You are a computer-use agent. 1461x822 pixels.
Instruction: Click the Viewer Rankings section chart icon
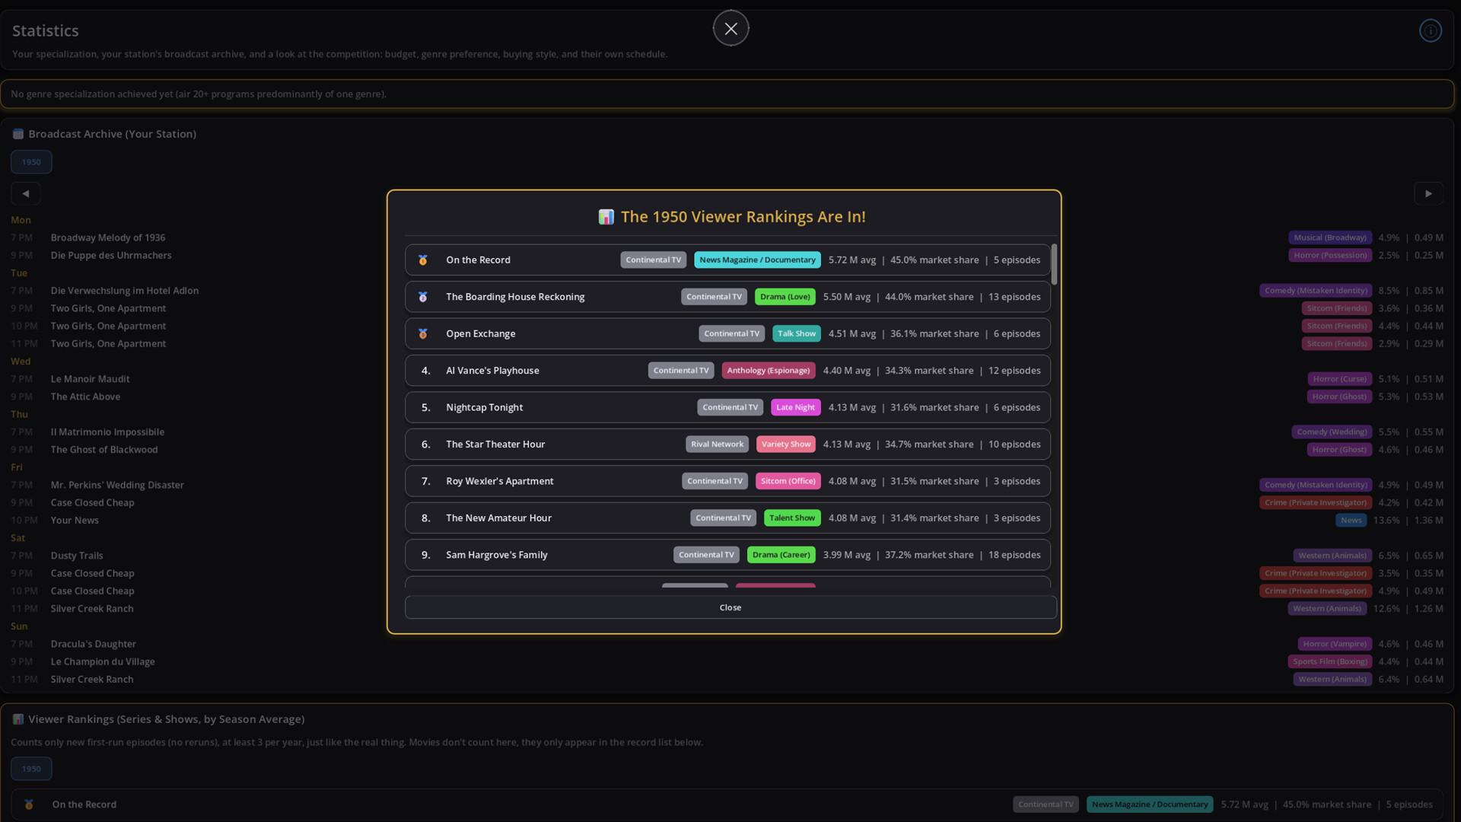pos(18,719)
